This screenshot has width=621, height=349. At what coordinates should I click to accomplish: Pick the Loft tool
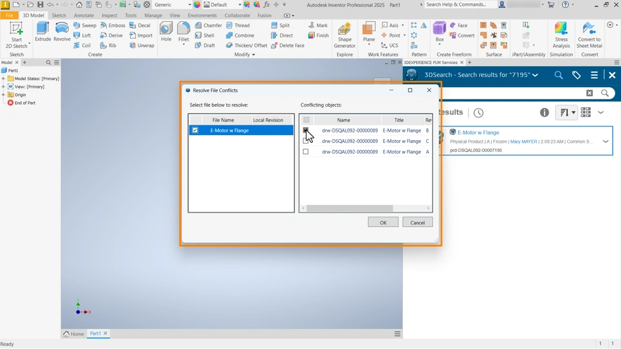click(x=82, y=35)
